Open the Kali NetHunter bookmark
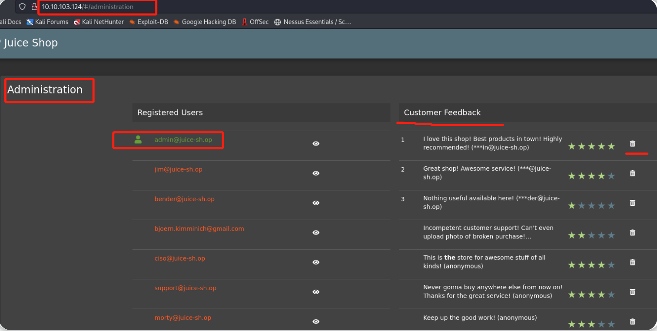Image resolution: width=657 pixels, height=331 pixels. tap(99, 22)
